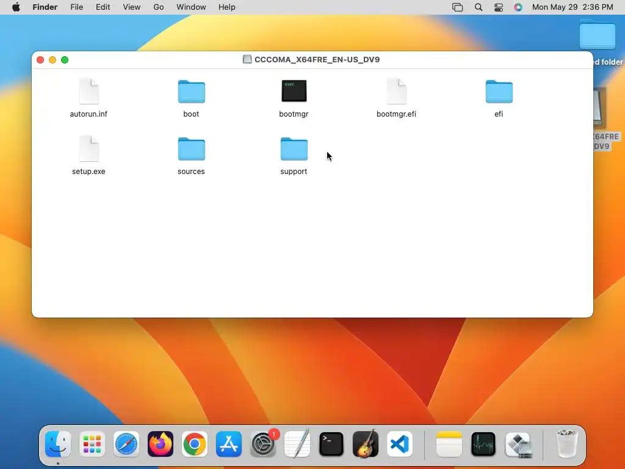Open Terminal from the Dock
Screen dimensions: 625x469
click(331, 444)
